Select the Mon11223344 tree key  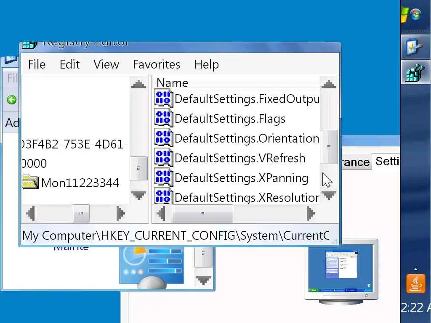click(80, 183)
